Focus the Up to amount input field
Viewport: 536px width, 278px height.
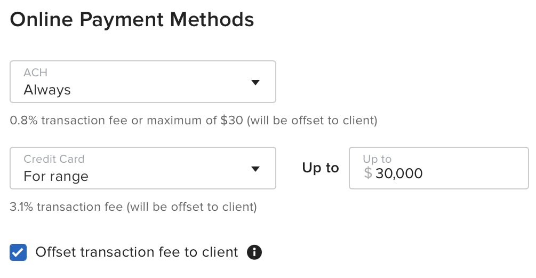click(x=439, y=168)
